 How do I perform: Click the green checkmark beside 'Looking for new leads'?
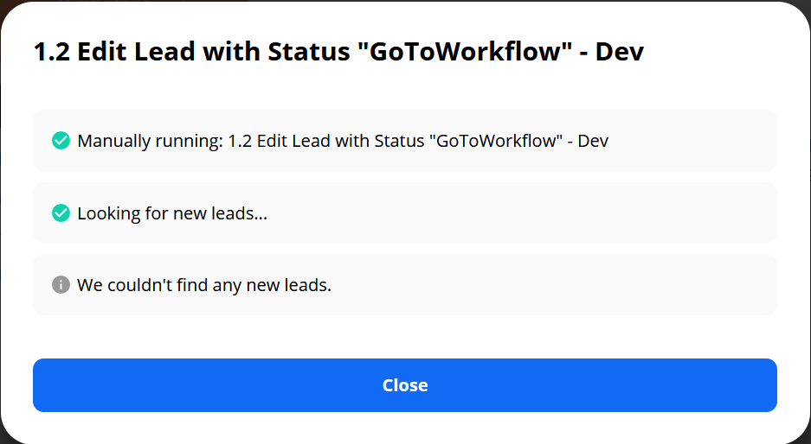coord(61,212)
